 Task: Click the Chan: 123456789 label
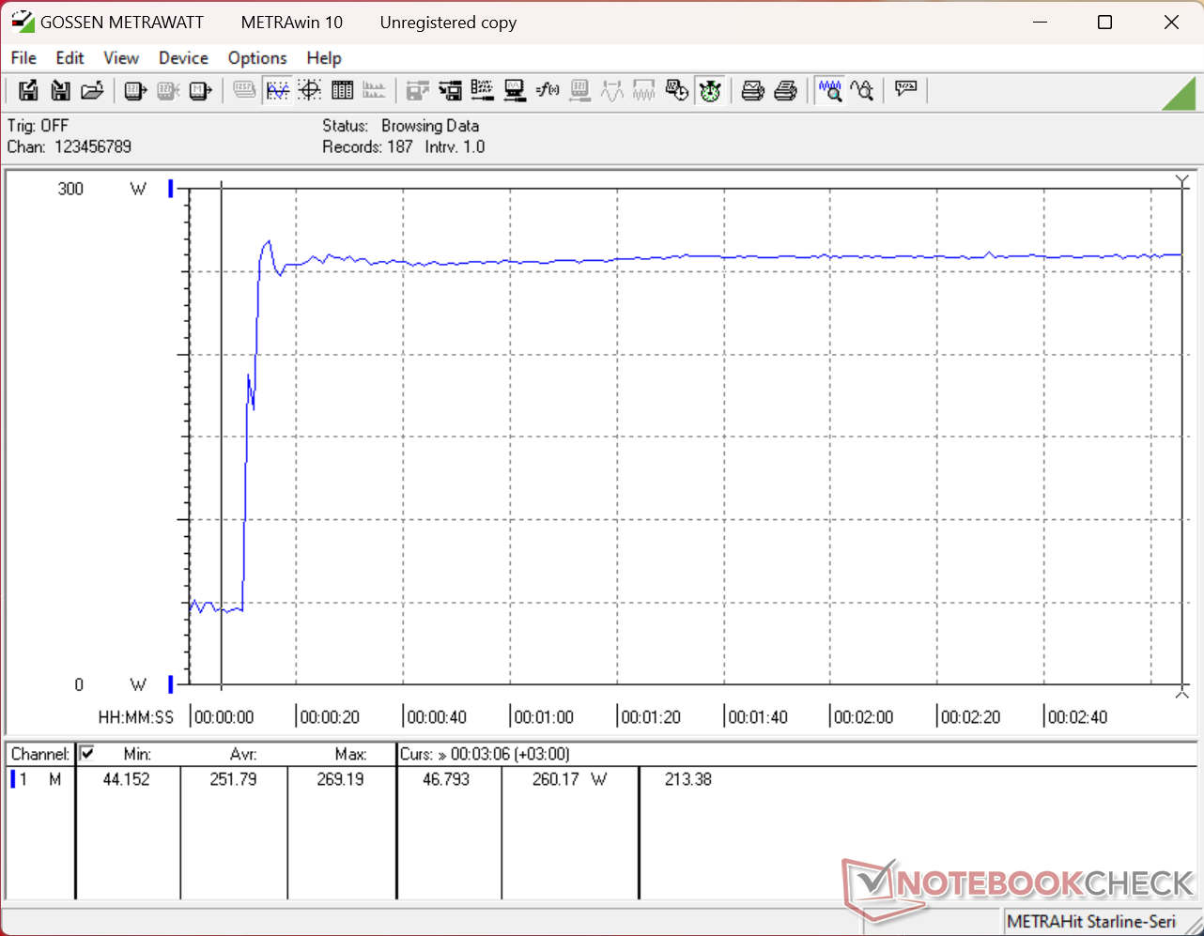69,146
